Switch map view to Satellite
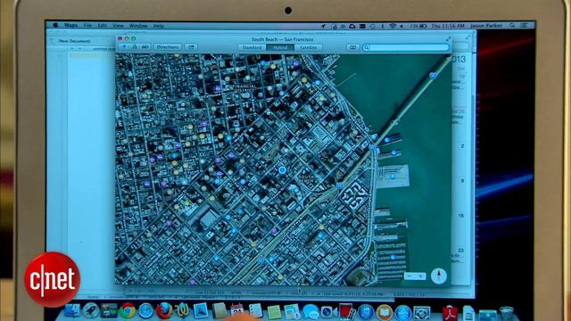 308,47
